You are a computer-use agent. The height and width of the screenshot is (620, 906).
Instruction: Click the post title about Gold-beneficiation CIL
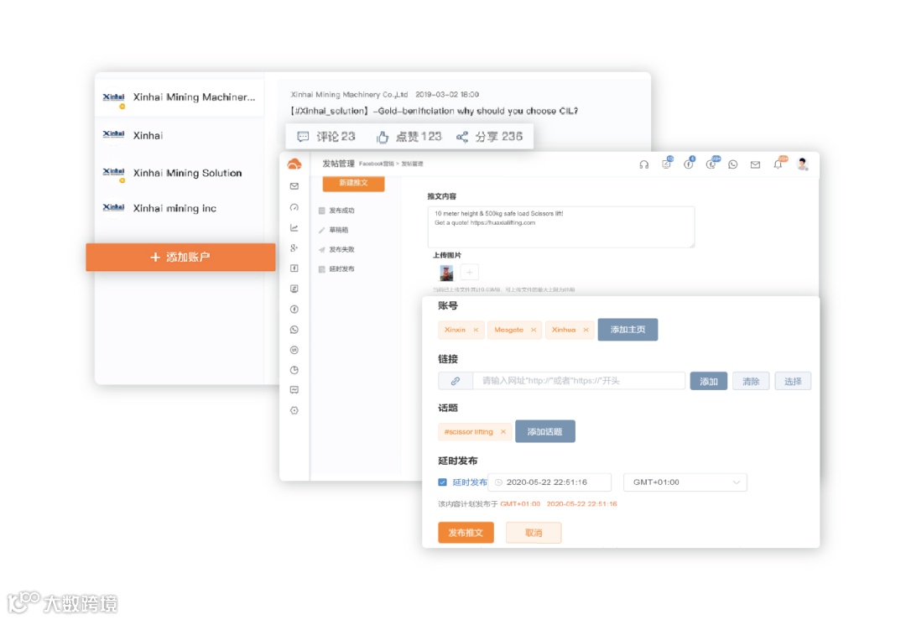(x=434, y=111)
